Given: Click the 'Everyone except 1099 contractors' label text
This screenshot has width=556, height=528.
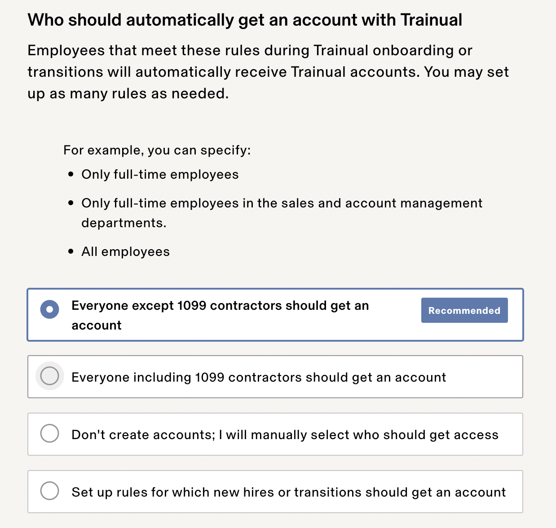Looking at the screenshot, I should tap(220, 306).
